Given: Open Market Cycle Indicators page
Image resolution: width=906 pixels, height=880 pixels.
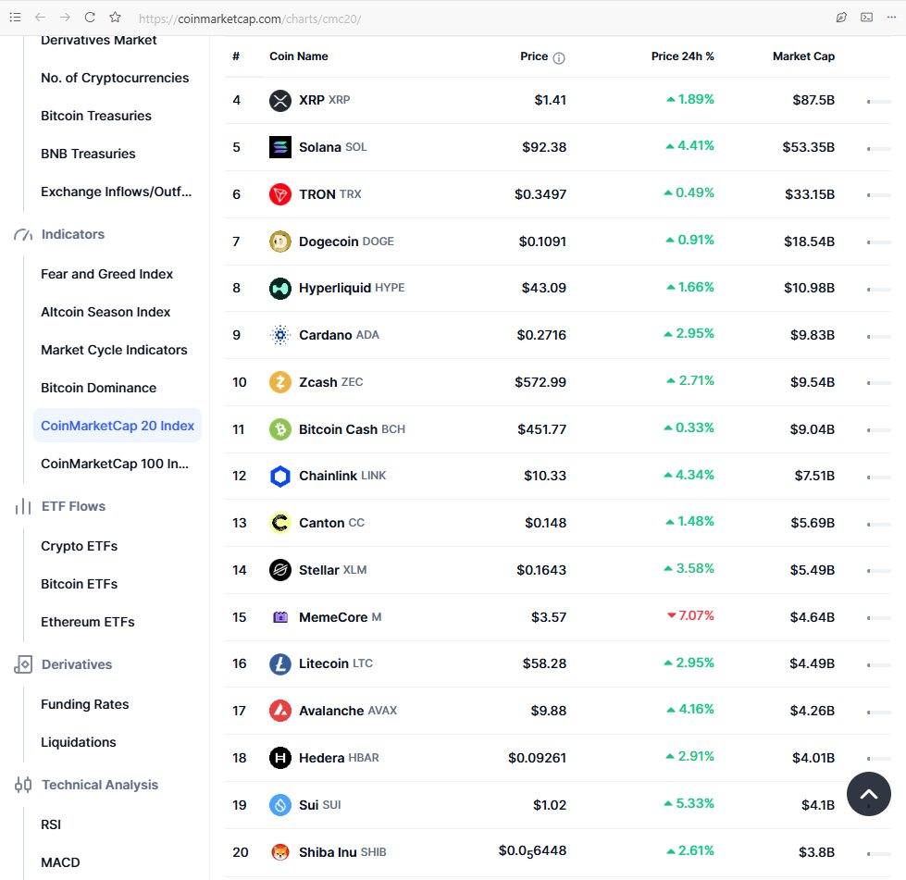Looking at the screenshot, I should [114, 350].
